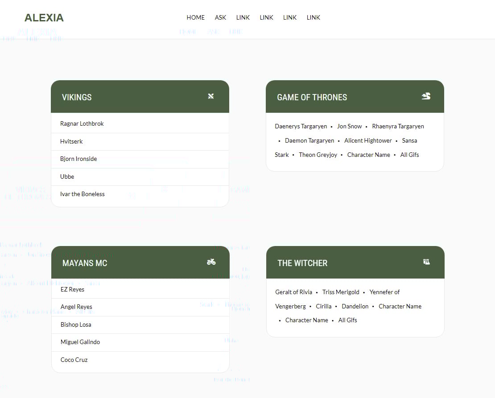The image size is (495, 398).
Task: Open the last LINK item in navigation
Action: pyautogui.click(x=313, y=18)
